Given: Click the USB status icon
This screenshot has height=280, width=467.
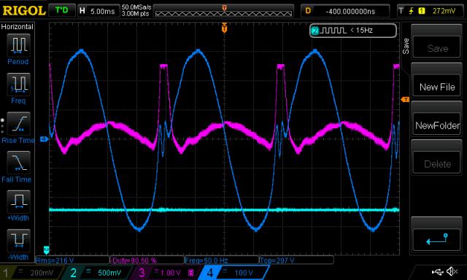Looking at the screenshot, I should 437,272.
